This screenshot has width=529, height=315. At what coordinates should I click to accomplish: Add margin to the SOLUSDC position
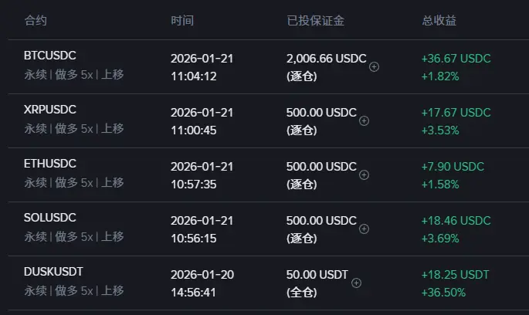364,229
